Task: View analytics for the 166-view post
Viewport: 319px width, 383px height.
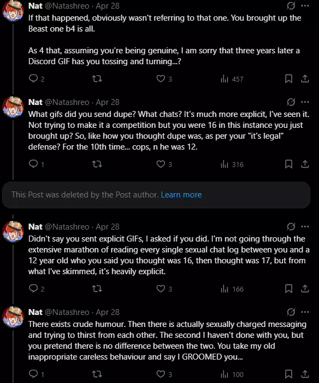Action: 232,289
